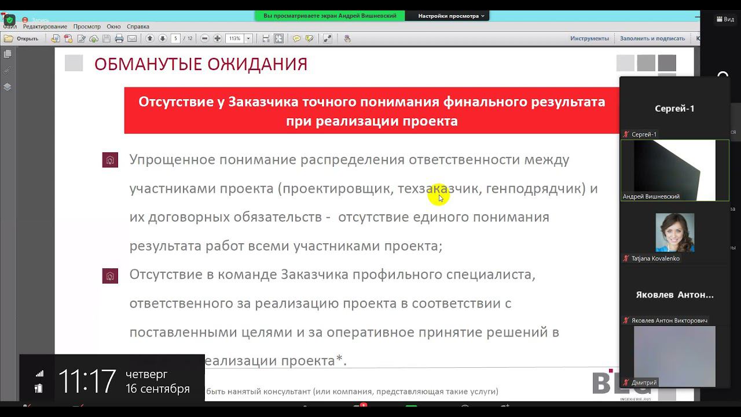Click the touch mode hand icon
This screenshot has height=417, width=741.
(x=347, y=39)
